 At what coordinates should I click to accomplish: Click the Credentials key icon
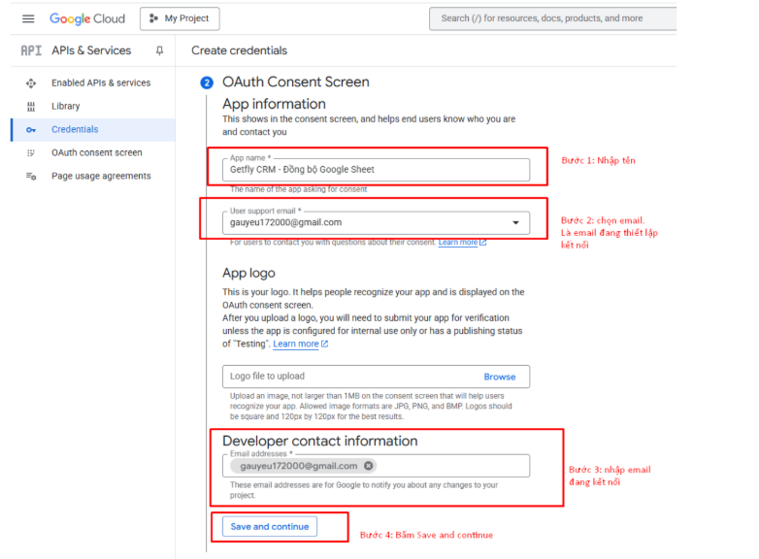31,130
